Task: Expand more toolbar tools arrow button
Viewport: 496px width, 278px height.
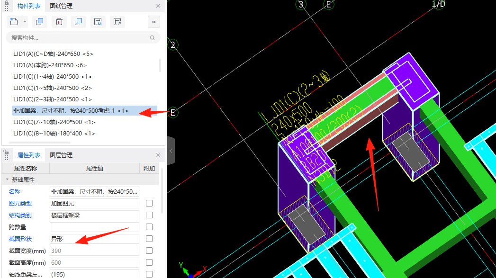Action: (154, 22)
